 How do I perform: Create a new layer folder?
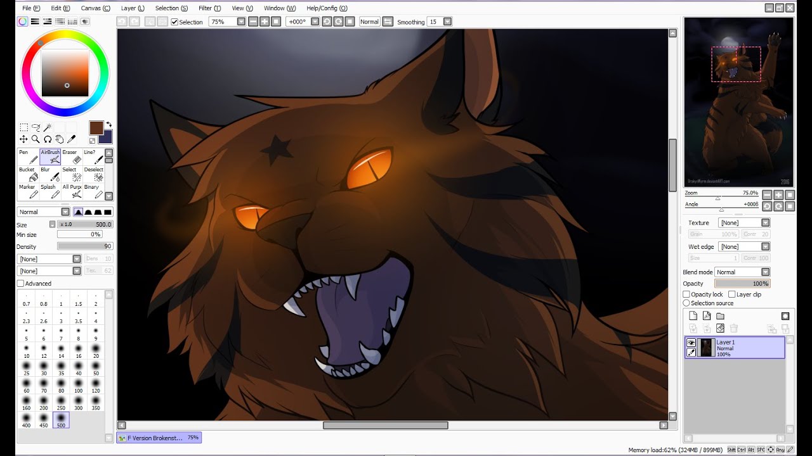tap(720, 316)
